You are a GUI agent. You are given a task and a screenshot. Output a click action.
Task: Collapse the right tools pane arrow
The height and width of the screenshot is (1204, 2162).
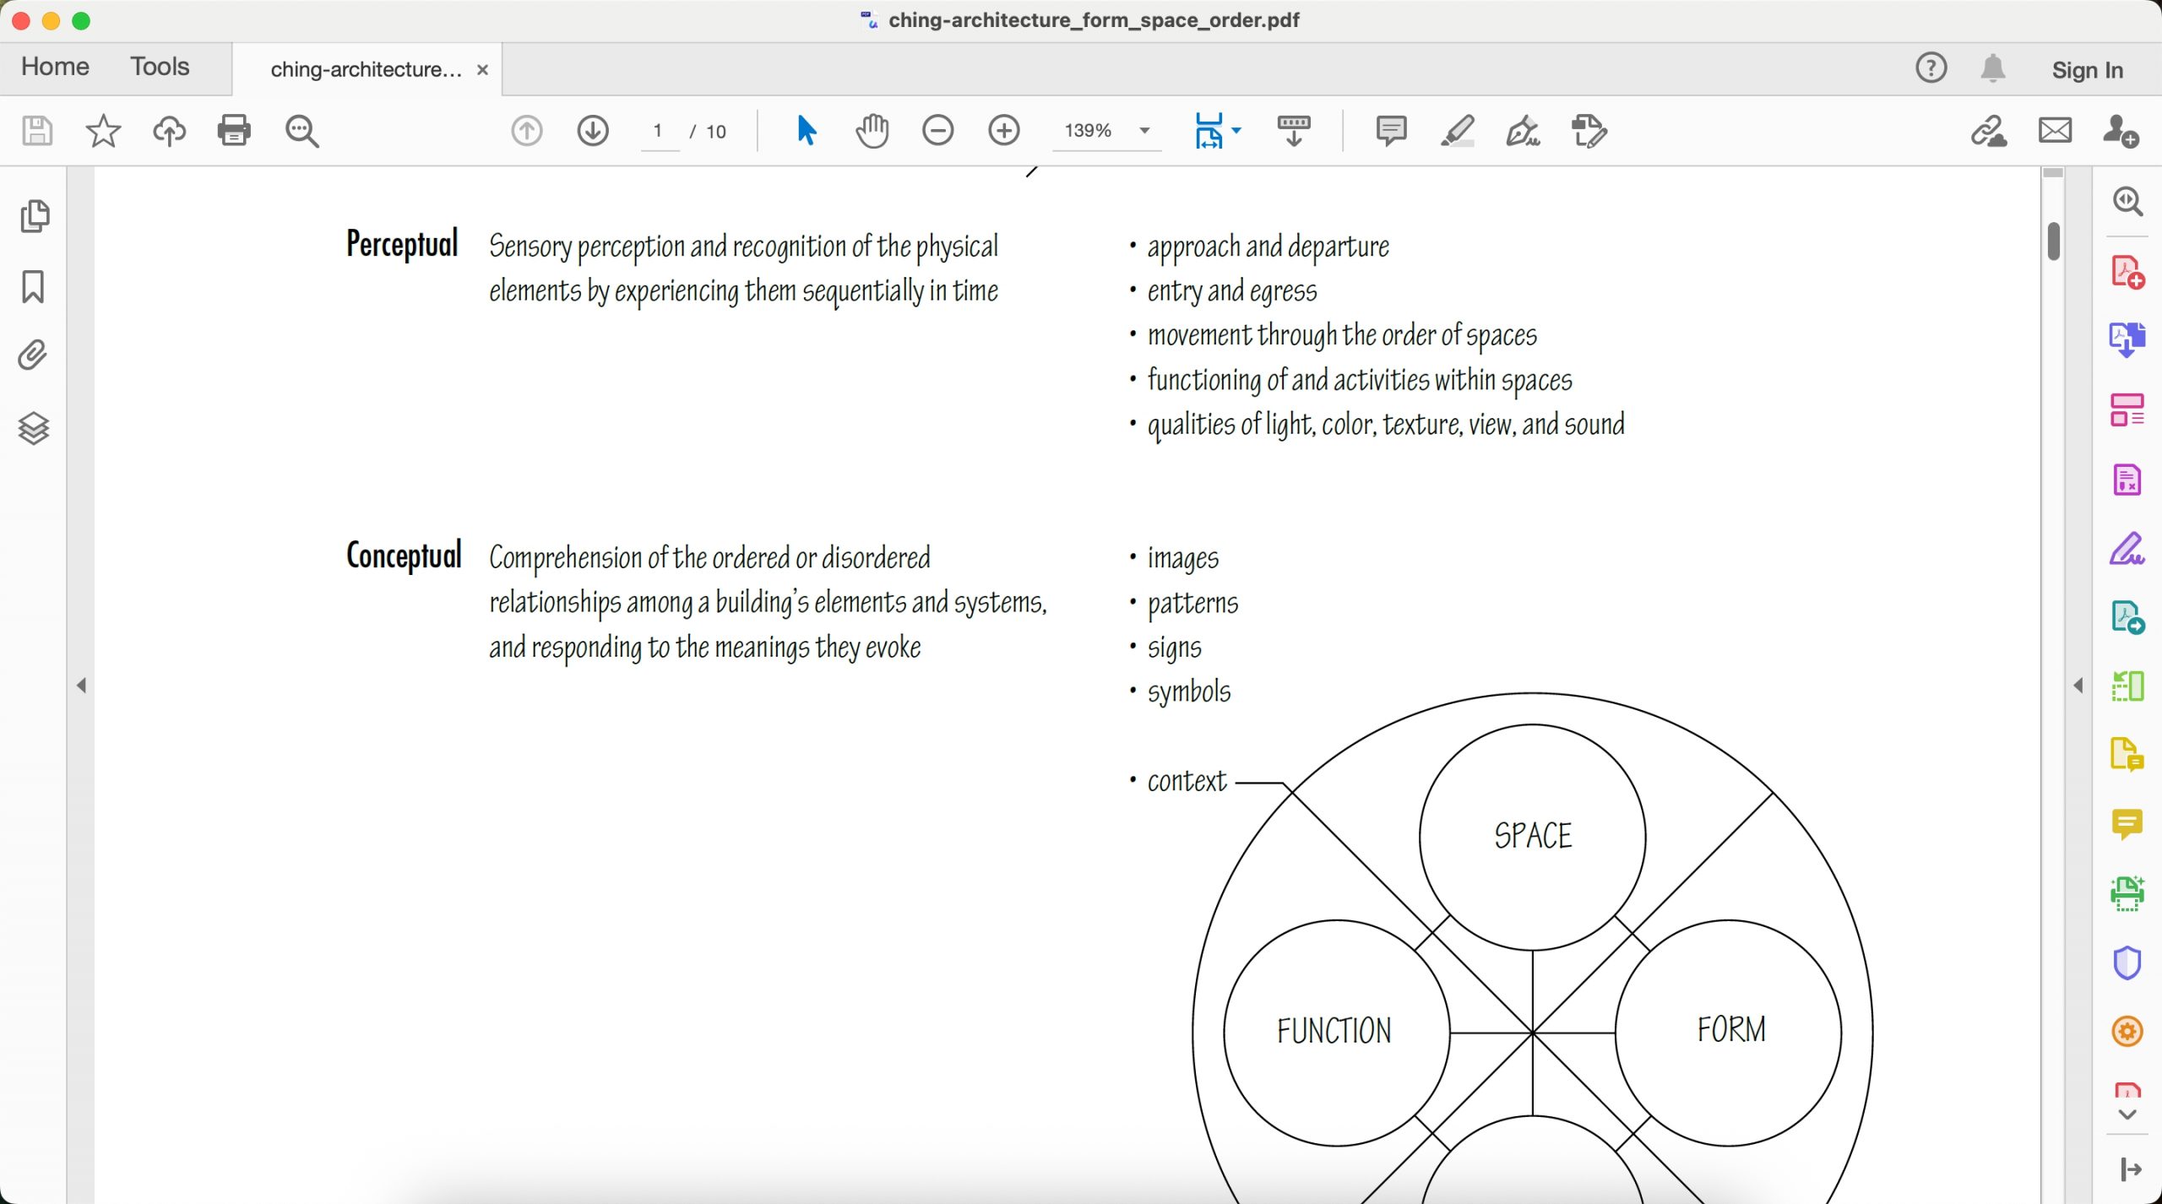click(x=2078, y=685)
